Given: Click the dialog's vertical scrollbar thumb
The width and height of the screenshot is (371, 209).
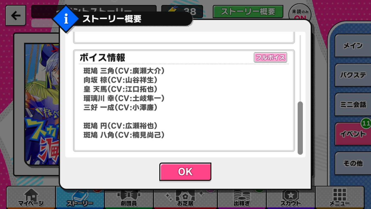Looking at the screenshot, I should tap(300, 128).
